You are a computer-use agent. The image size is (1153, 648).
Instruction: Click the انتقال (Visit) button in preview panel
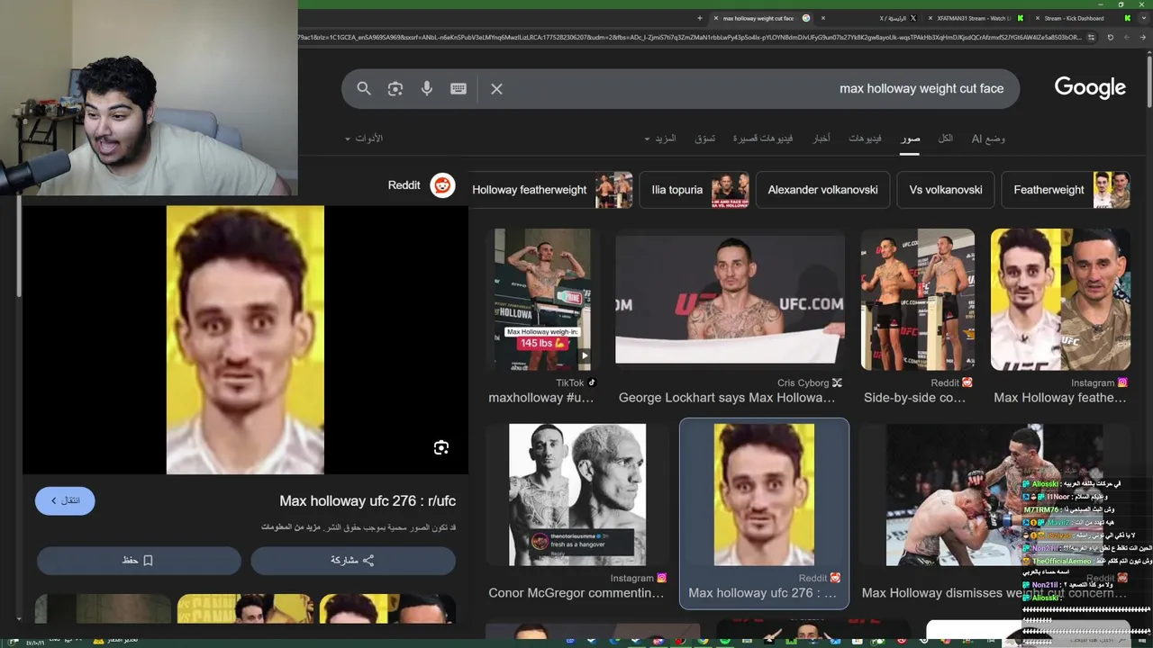[65, 500]
